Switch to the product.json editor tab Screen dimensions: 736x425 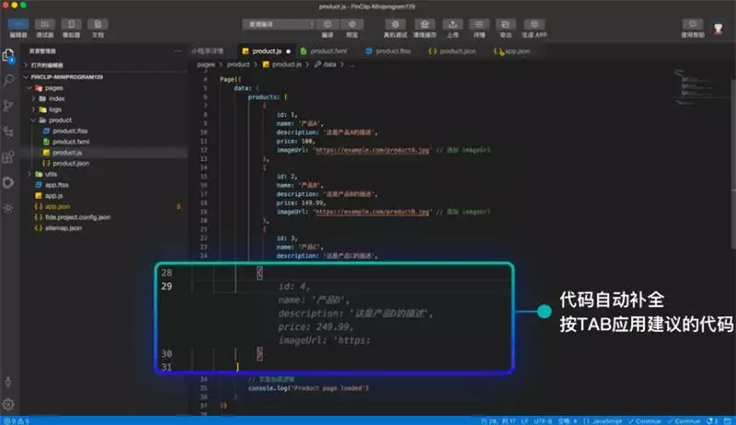click(x=452, y=51)
